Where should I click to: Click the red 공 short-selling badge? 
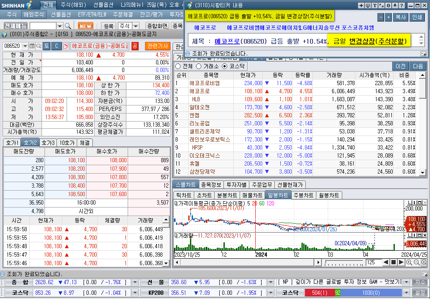pos(135,46)
